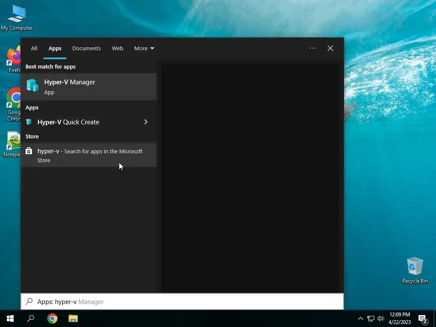
Task: Open Hyper-V Manager app result
Action: [89, 87]
